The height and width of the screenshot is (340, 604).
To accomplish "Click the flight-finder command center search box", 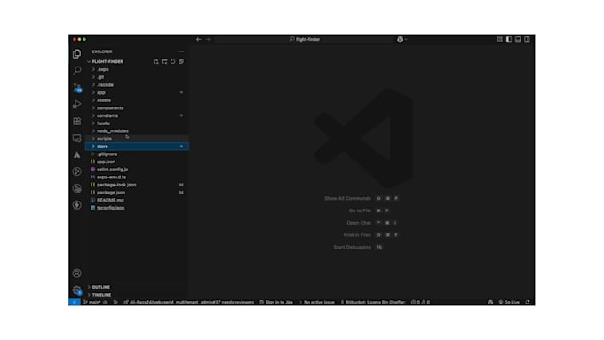I will [305, 39].
